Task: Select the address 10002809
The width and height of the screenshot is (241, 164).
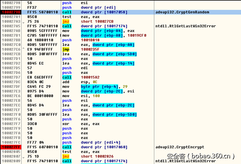Action: (x=11, y=161)
